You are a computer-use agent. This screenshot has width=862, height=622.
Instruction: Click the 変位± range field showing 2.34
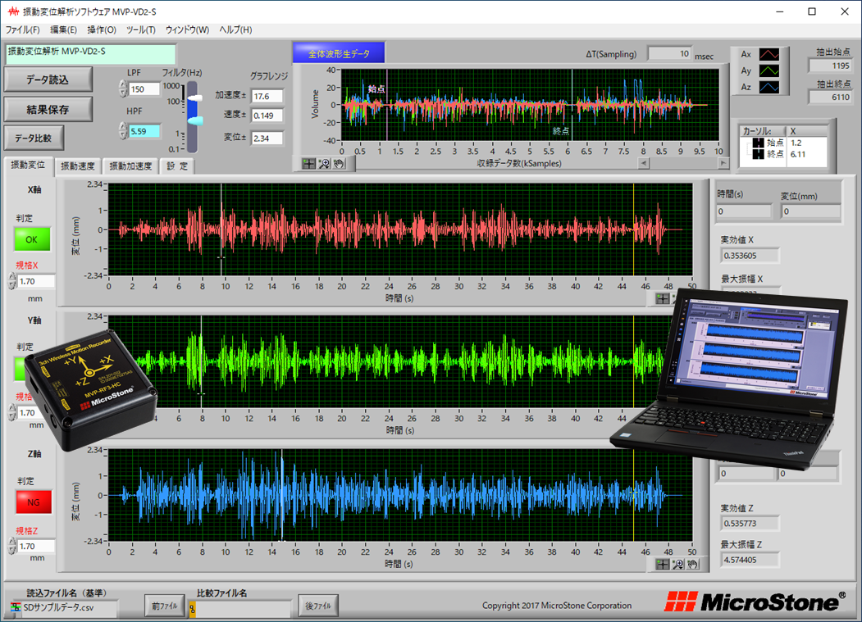pyautogui.click(x=267, y=138)
